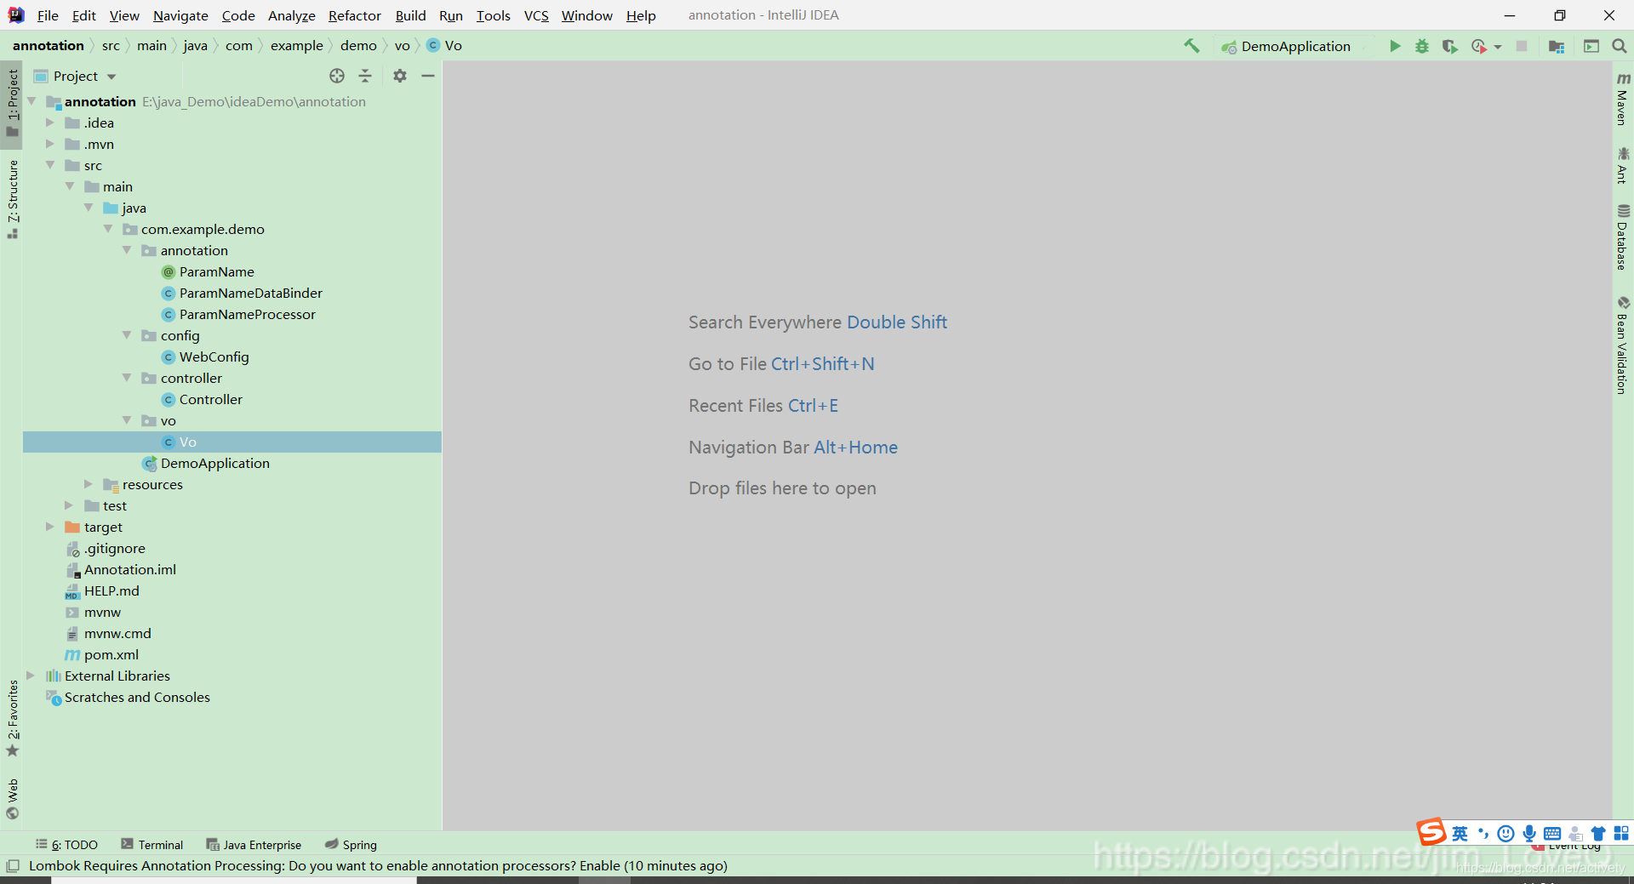Run DemoApplication with the green play icon

coord(1395,46)
